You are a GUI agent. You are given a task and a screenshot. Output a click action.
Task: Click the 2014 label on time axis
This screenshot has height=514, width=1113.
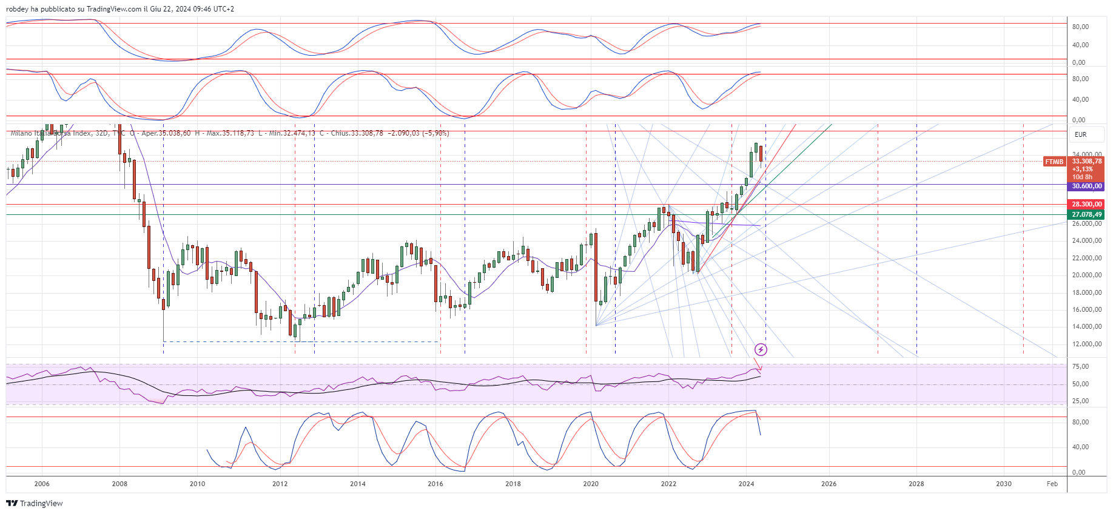358,484
